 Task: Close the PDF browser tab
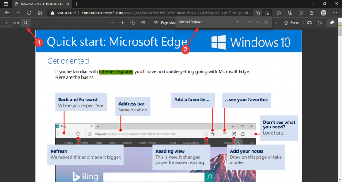click(68, 4)
